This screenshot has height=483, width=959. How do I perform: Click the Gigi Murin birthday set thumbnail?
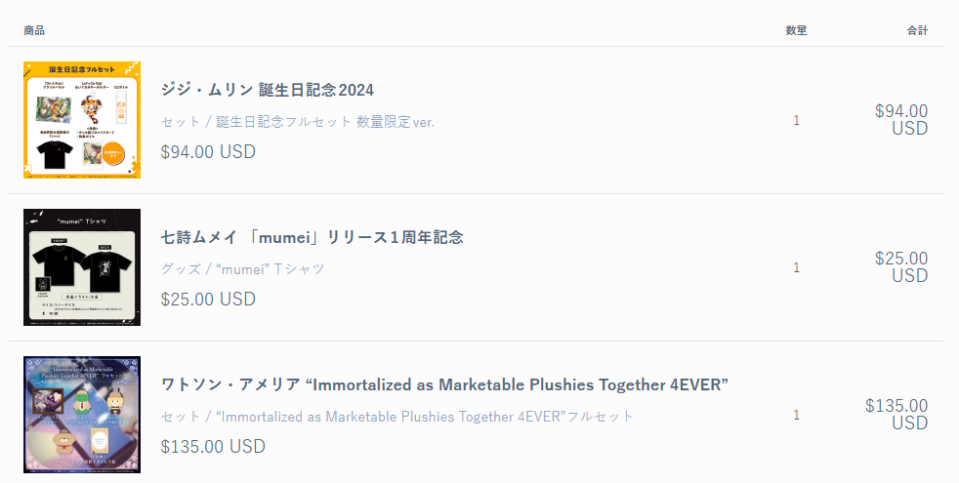click(x=82, y=120)
